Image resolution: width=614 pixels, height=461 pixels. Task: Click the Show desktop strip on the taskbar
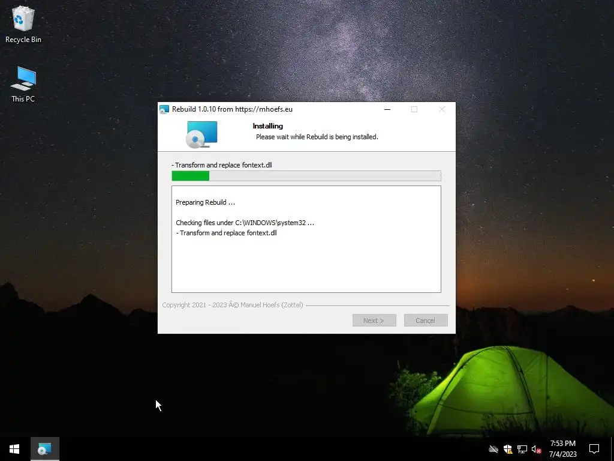point(612,449)
